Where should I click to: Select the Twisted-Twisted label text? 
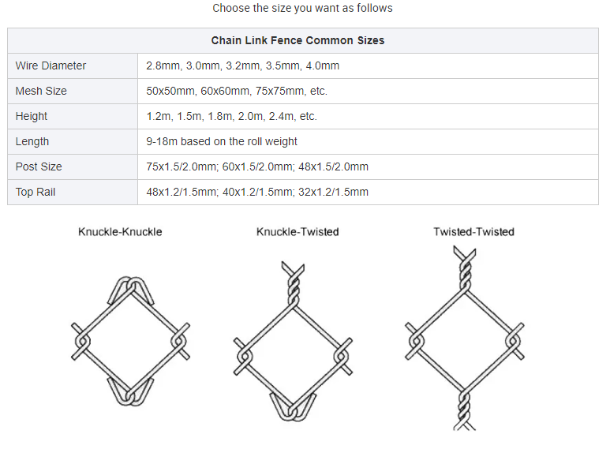(x=473, y=232)
